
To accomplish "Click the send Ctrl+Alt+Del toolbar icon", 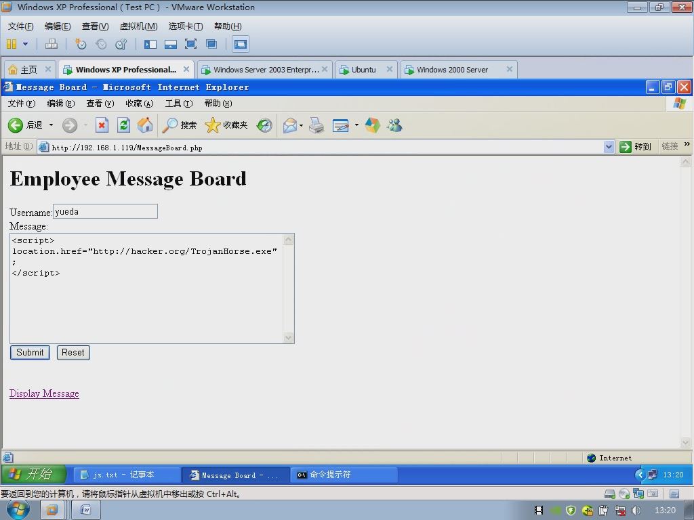I will pyautogui.click(x=52, y=44).
